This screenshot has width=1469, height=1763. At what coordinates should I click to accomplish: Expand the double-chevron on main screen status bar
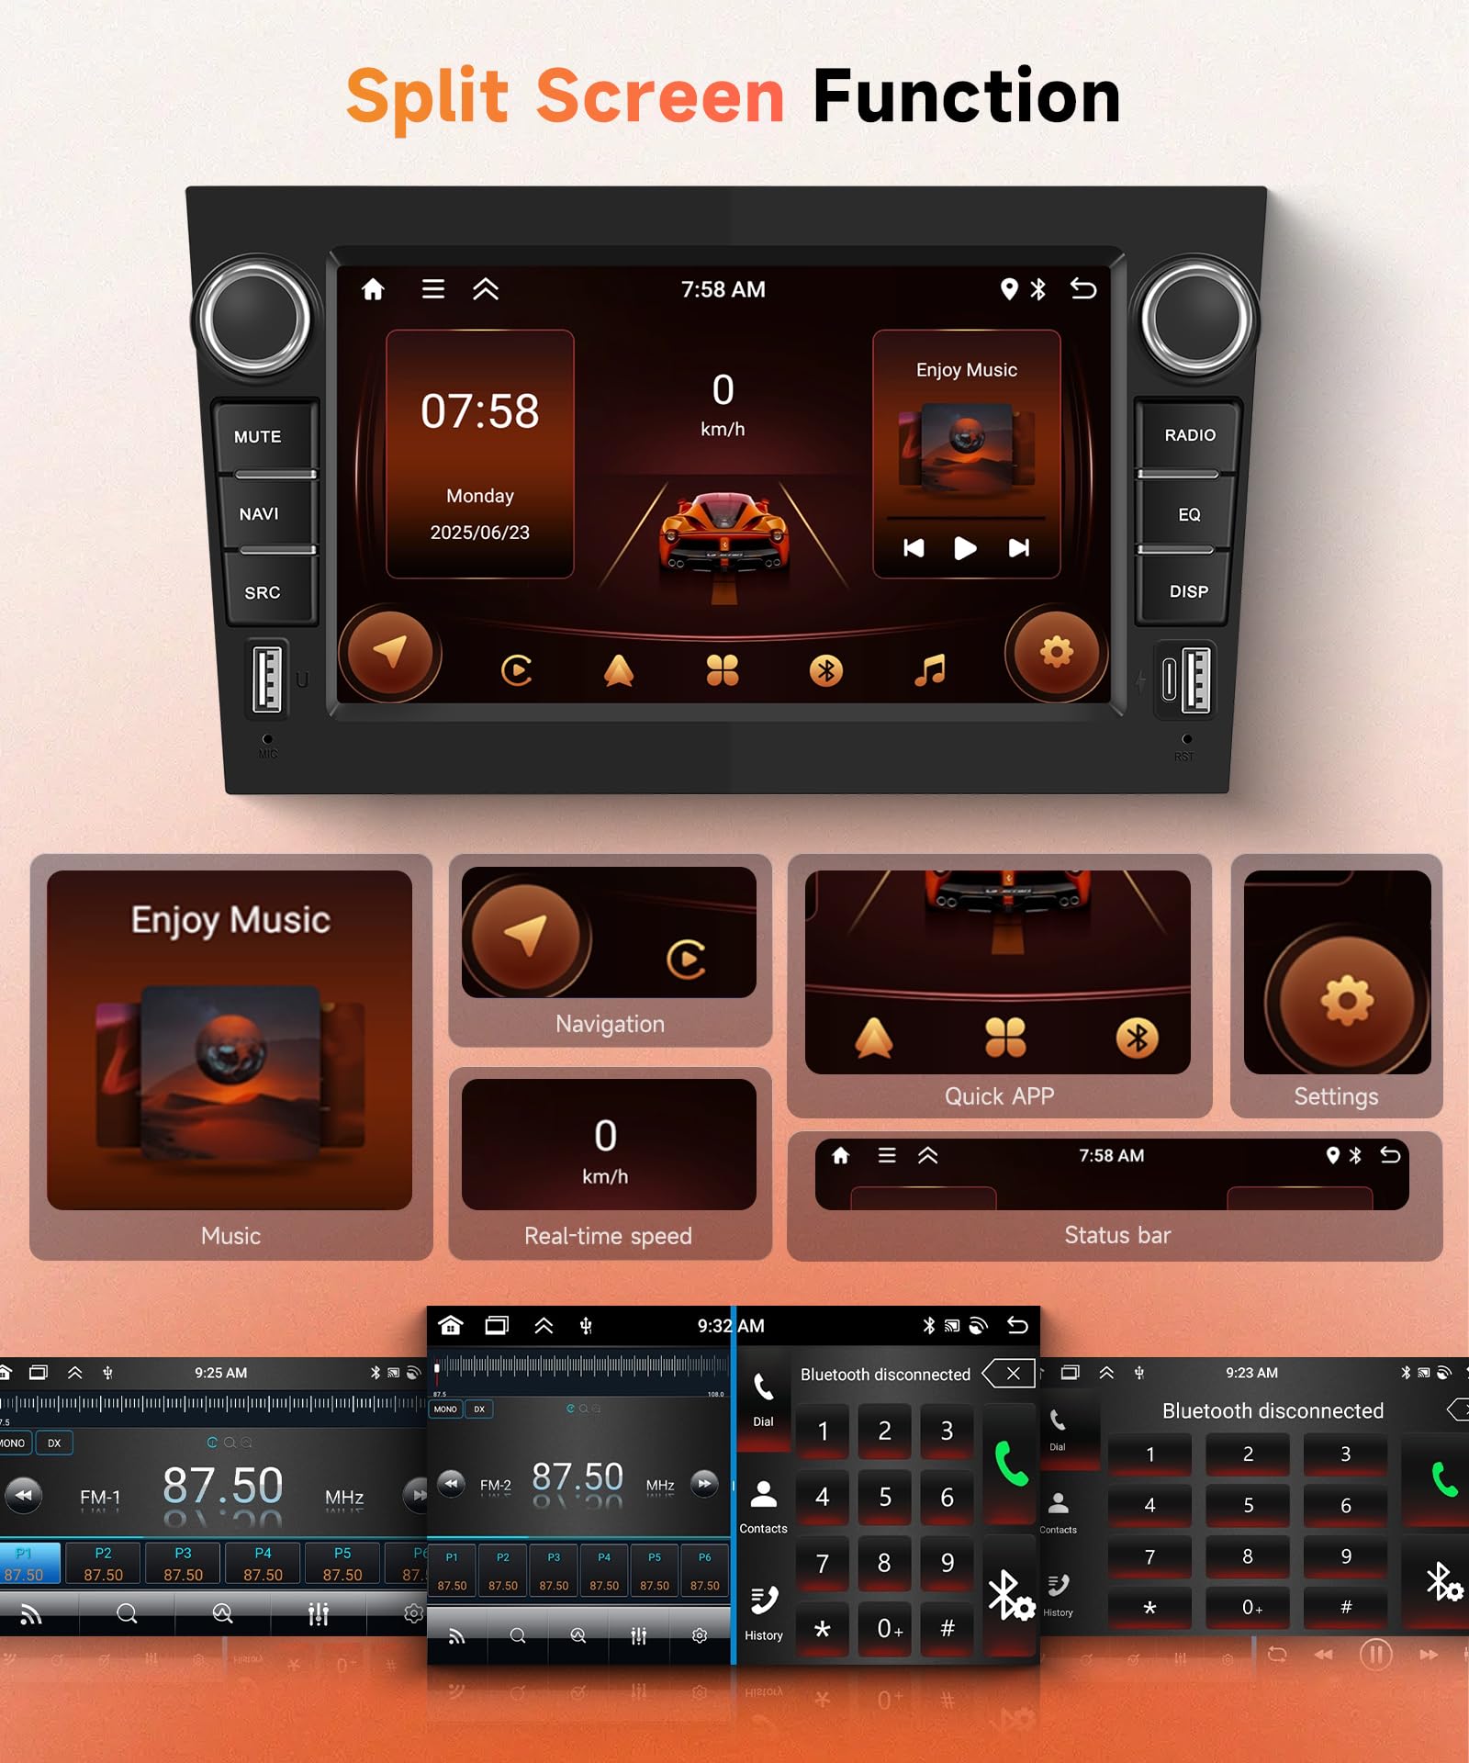[x=486, y=289]
